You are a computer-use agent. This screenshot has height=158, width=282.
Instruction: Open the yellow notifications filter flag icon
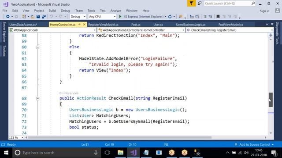pos(191,3)
